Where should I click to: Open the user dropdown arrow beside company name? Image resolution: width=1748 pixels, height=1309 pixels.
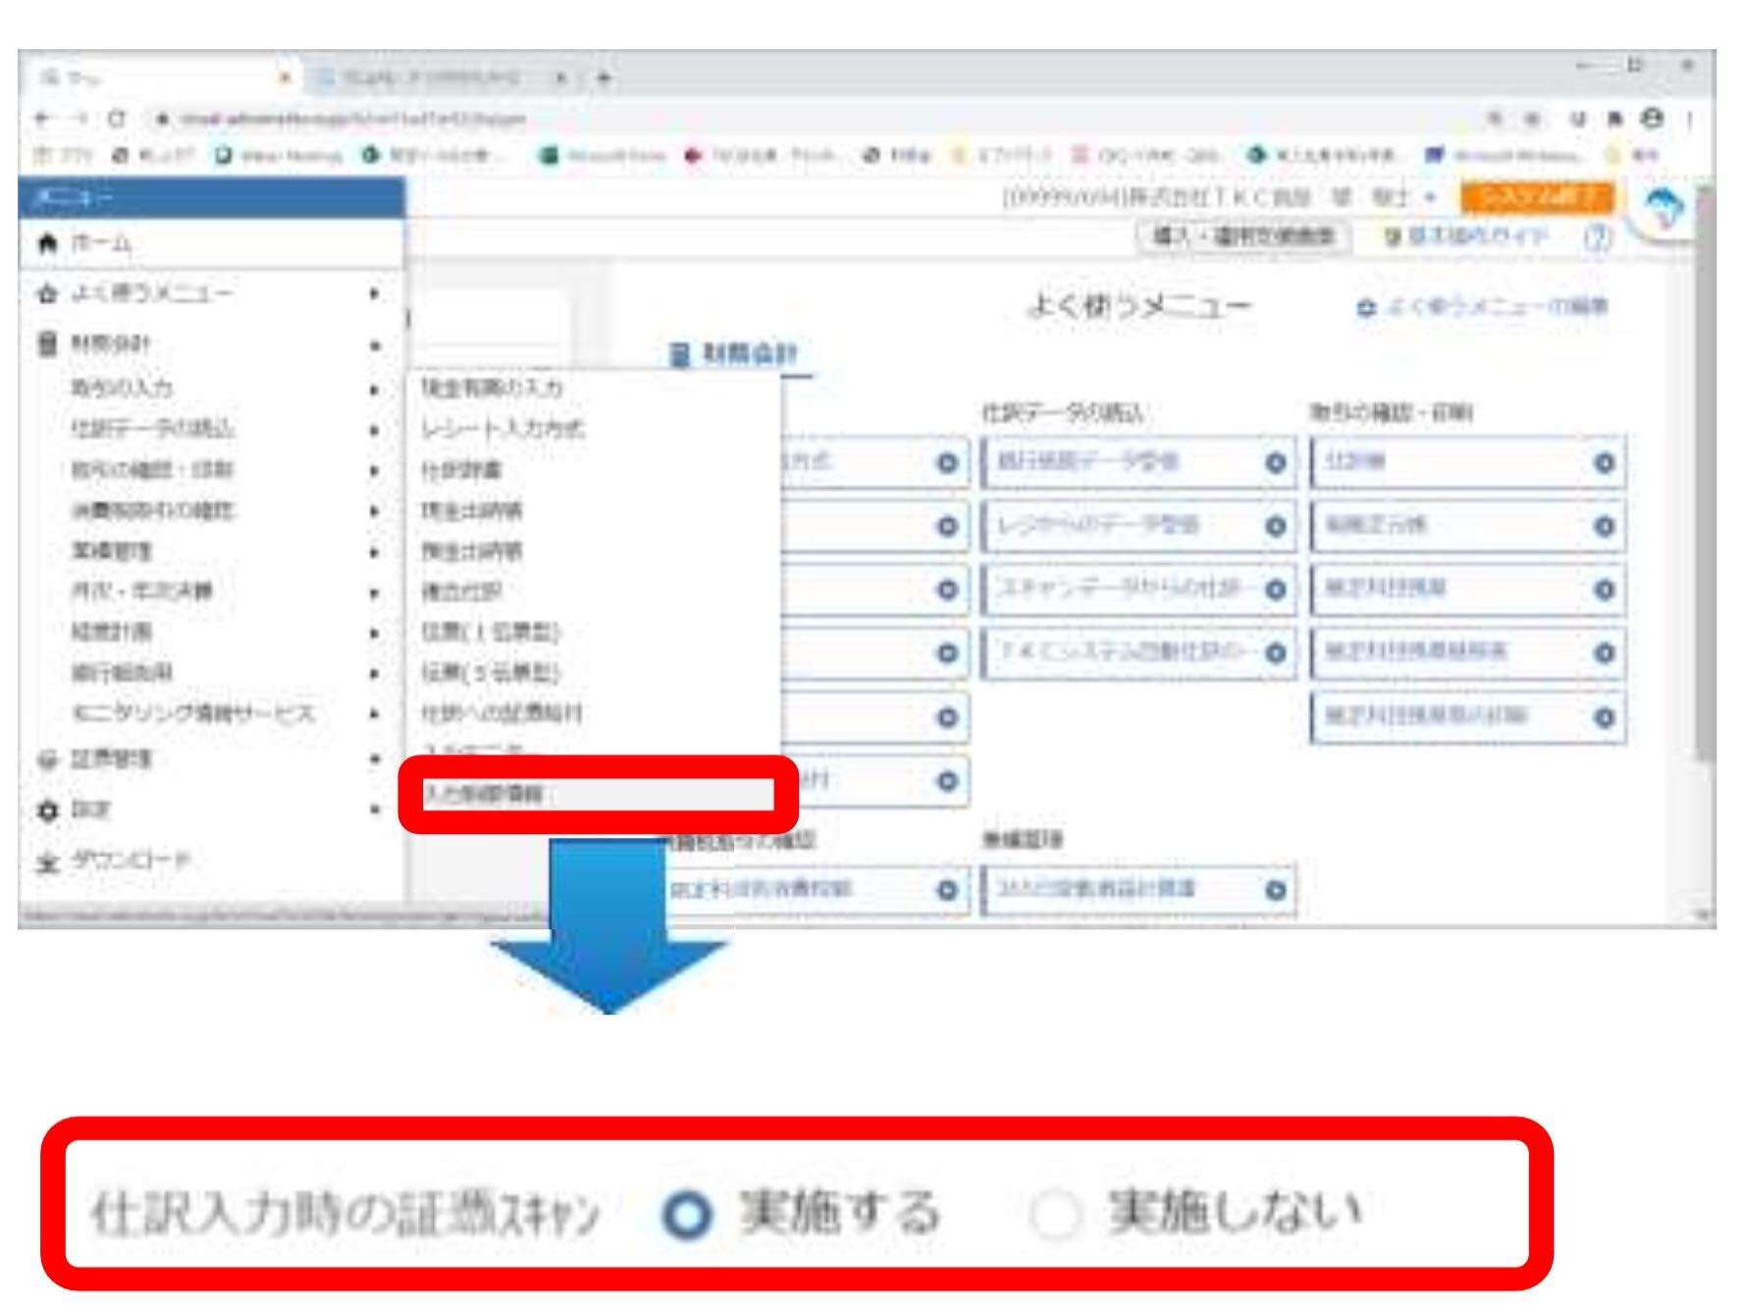tap(1430, 197)
